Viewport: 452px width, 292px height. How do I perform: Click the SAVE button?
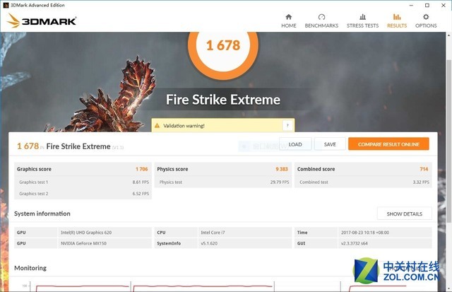tap(330, 144)
